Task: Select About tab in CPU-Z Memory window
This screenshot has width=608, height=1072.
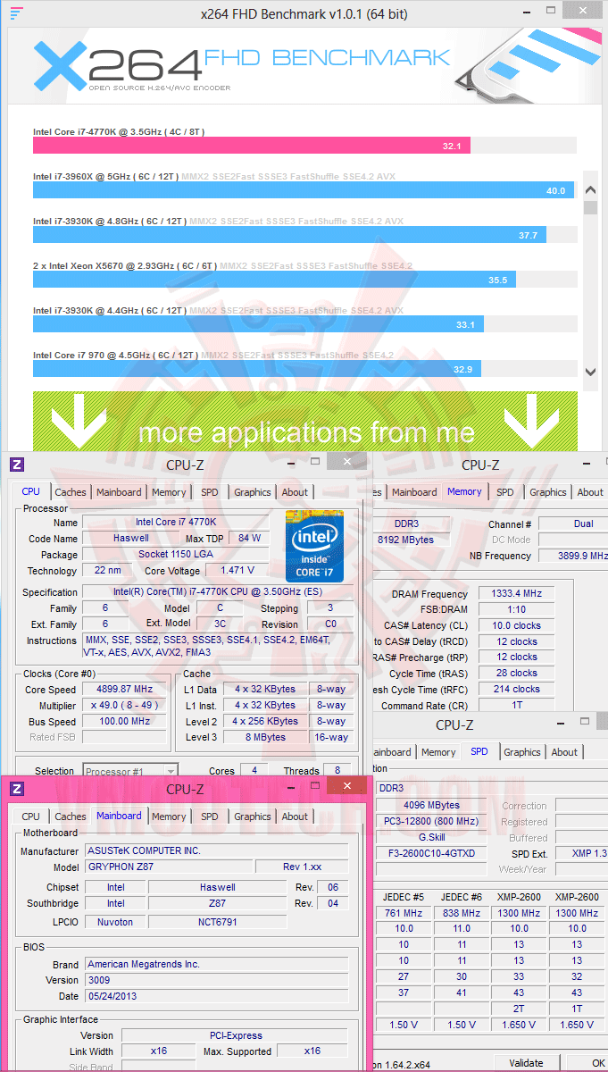Action: pos(590,492)
